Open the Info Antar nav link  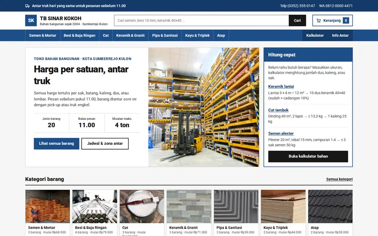340,35
